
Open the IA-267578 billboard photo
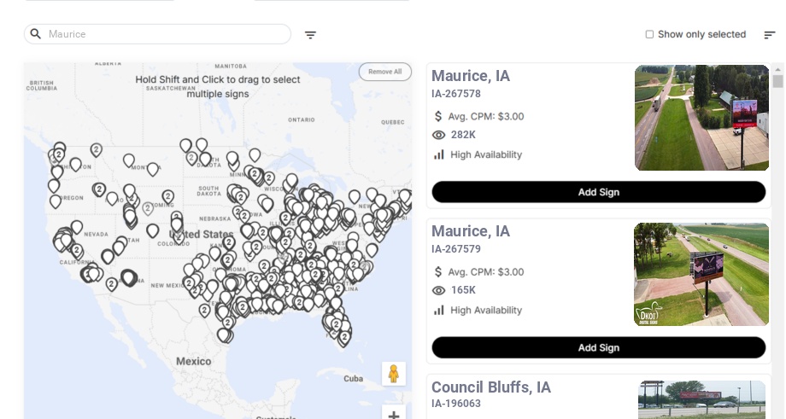[701, 118]
